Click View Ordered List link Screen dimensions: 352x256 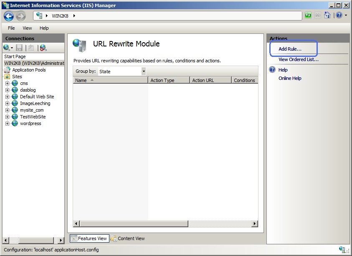[x=299, y=59]
